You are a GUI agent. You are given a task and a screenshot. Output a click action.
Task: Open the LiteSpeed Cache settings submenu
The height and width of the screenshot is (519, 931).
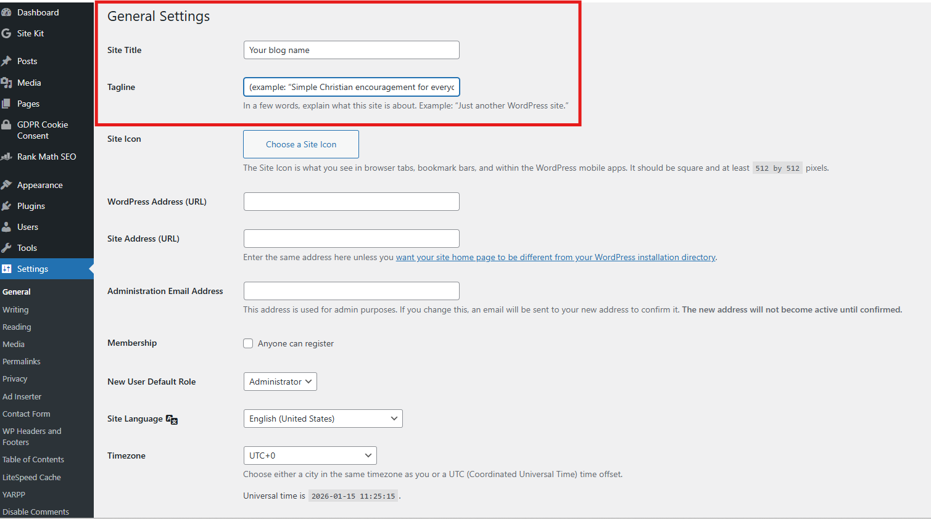tap(31, 478)
